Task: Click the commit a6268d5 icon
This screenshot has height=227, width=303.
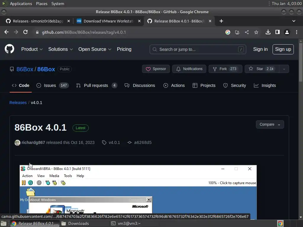Action: tap(130, 142)
